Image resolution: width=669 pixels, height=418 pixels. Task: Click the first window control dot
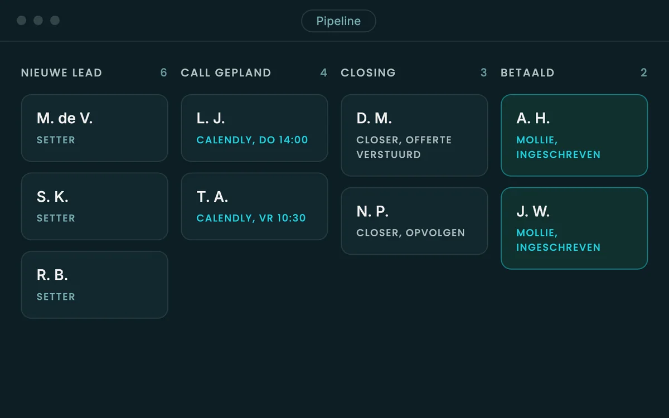point(21,21)
